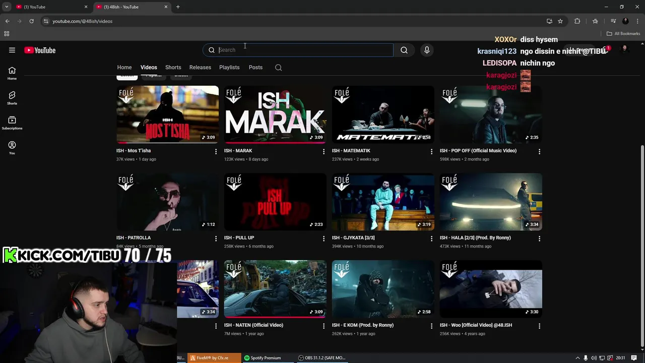Bookmark this page with the star
This screenshot has height=363, width=645.
click(x=560, y=21)
